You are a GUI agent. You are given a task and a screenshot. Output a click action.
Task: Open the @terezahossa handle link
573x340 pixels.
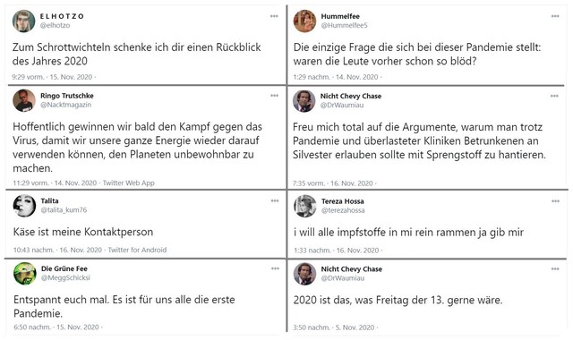(x=343, y=210)
